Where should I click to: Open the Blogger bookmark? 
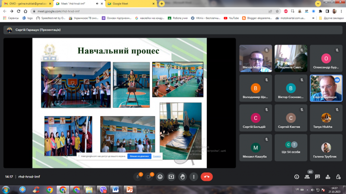point(257,18)
